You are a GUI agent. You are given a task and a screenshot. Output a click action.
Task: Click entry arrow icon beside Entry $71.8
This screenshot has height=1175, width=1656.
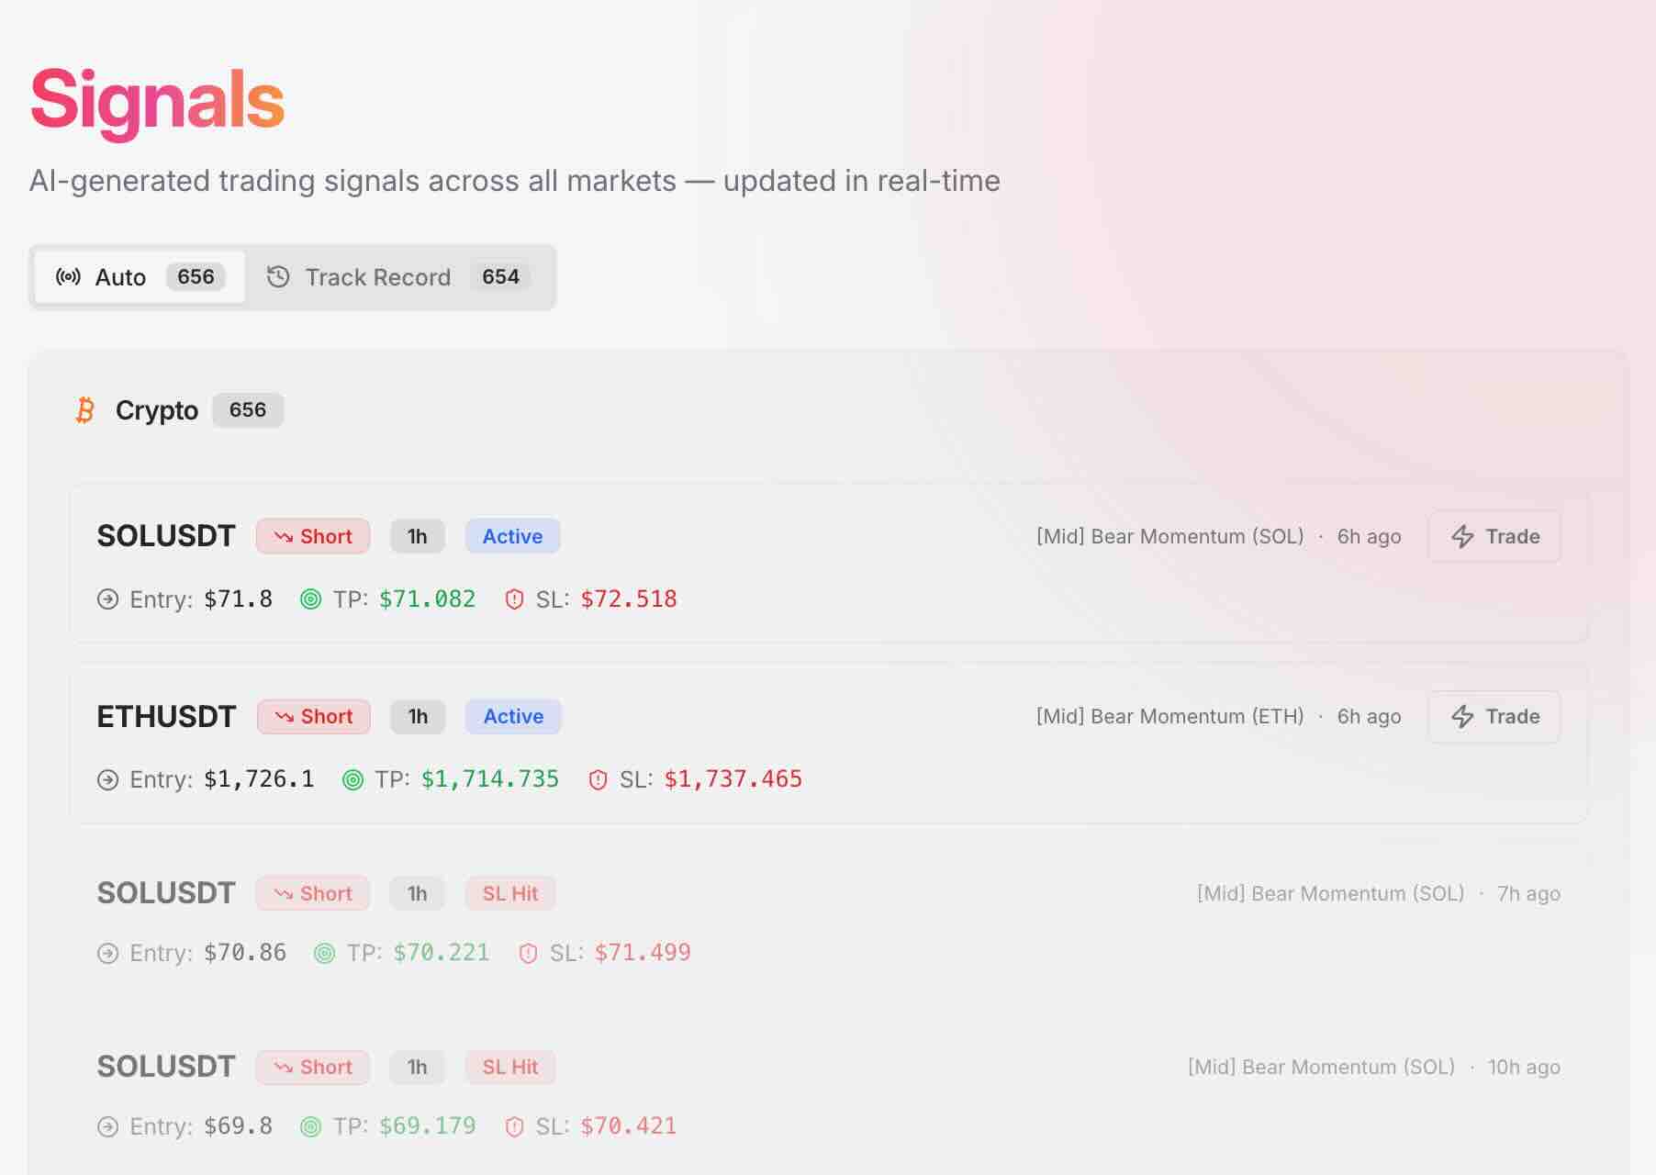[x=108, y=599]
